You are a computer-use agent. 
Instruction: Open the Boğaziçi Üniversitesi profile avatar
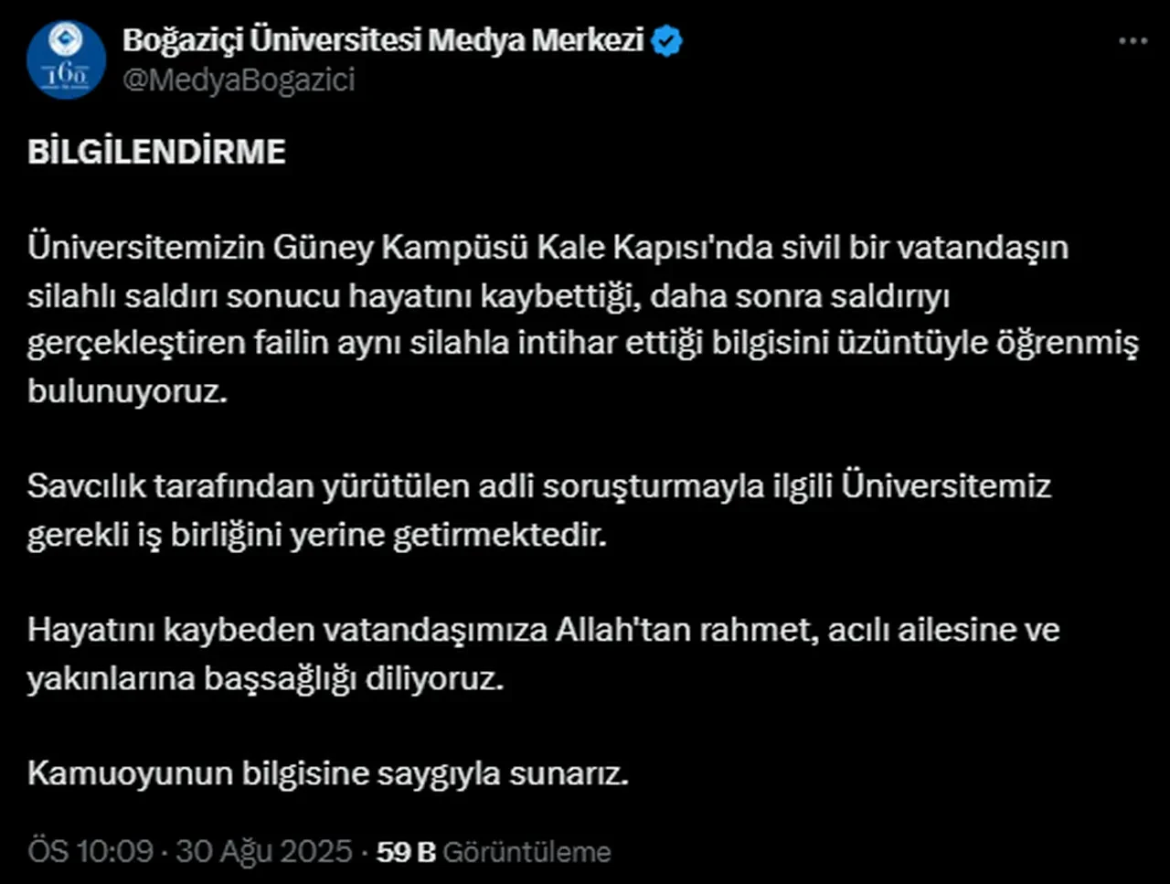(x=68, y=59)
